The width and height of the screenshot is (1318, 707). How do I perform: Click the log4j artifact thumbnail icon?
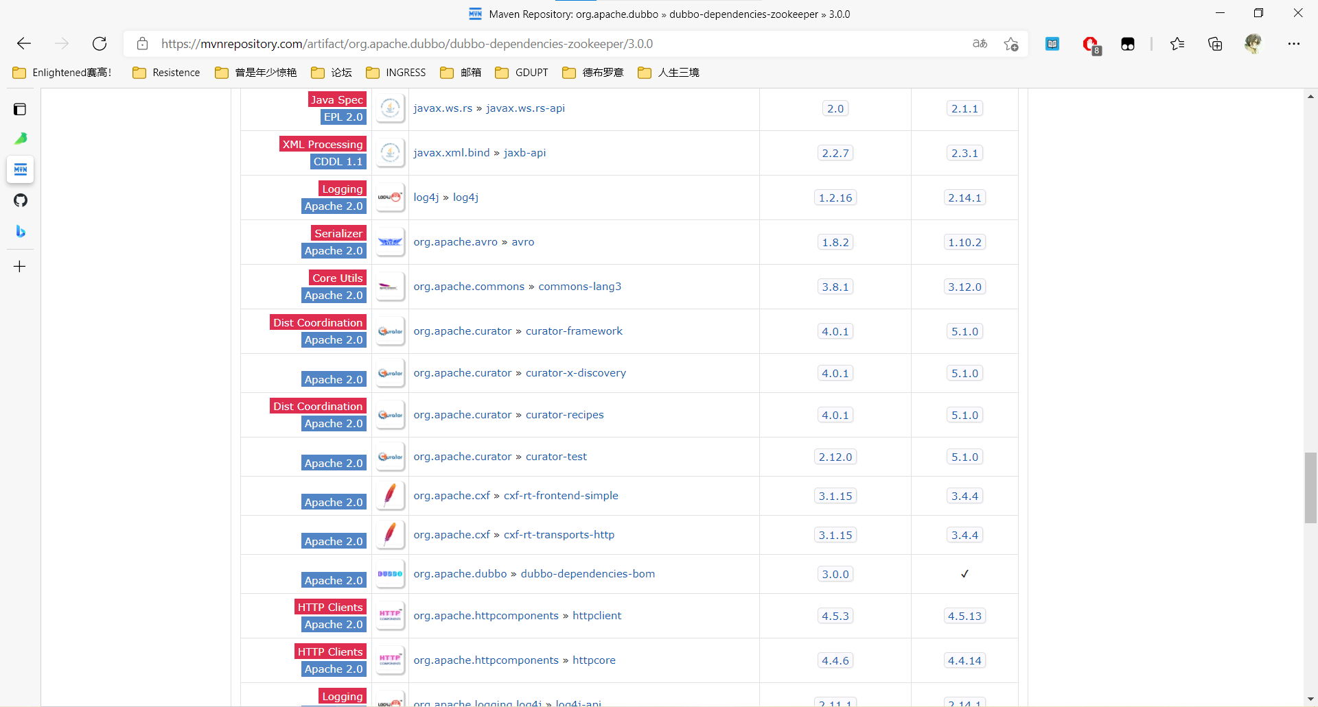pos(390,197)
